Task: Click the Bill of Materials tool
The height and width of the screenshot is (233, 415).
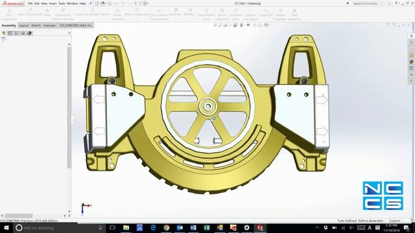Action: [x=222, y=15]
